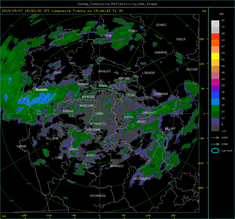Image resolution: width=235 pixels, height=219 pixels.
Task: Click the -150 tick on bottom axis
Action: pos(24,216)
